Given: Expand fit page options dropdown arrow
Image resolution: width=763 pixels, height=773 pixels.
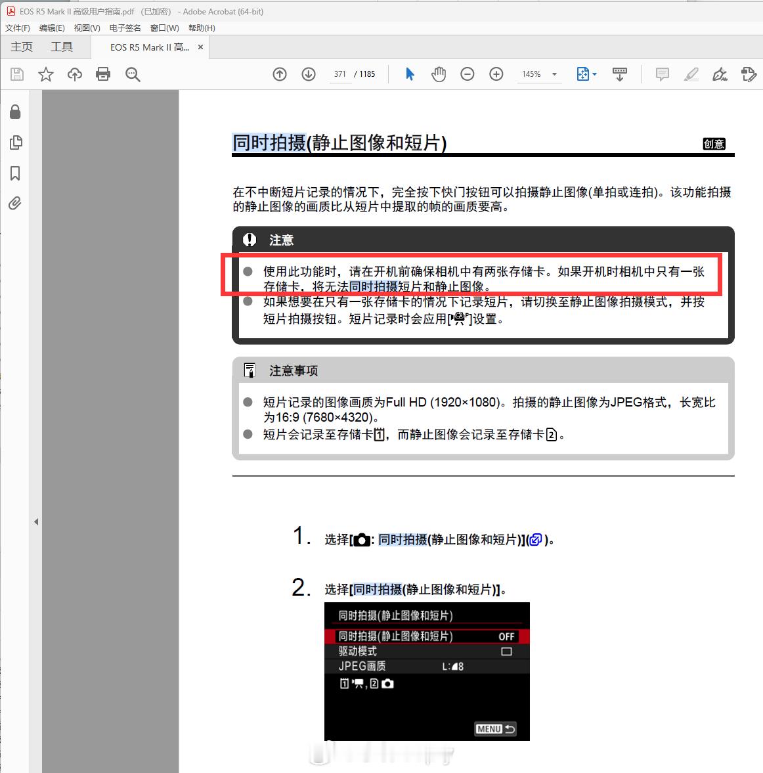Looking at the screenshot, I should click(x=594, y=74).
